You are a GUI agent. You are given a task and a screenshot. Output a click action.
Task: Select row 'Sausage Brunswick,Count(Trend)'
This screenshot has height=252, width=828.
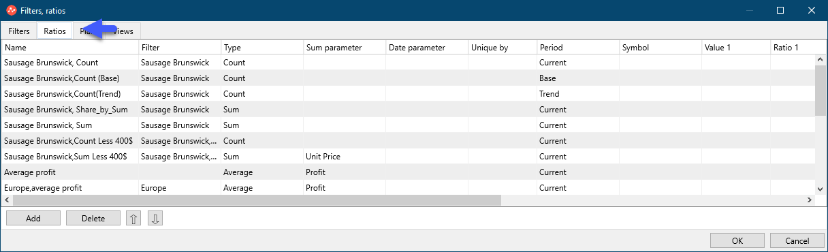(x=409, y=94)
